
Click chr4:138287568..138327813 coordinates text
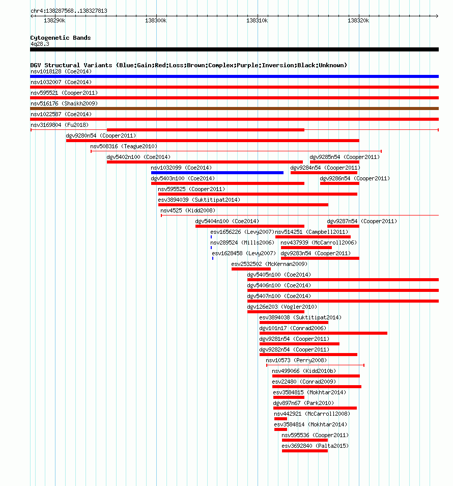[x=69, y=11]
